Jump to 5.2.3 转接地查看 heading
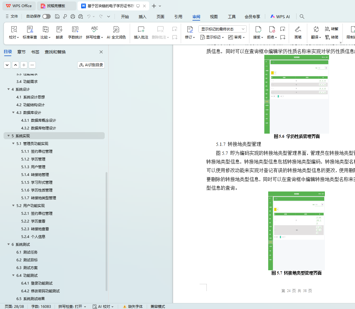Screen dimensions: 355x309 point(40,229)
